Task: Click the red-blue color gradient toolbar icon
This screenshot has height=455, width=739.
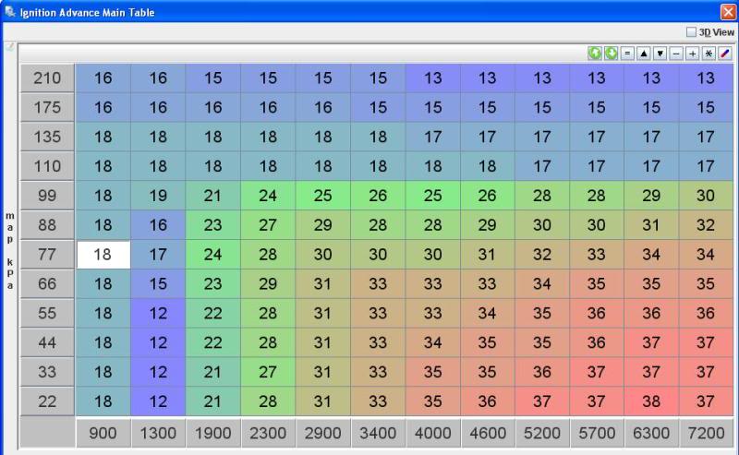Action: tap(725, 54)
